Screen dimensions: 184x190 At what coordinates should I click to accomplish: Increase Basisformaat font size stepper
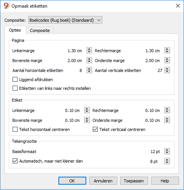click(167, 150)
